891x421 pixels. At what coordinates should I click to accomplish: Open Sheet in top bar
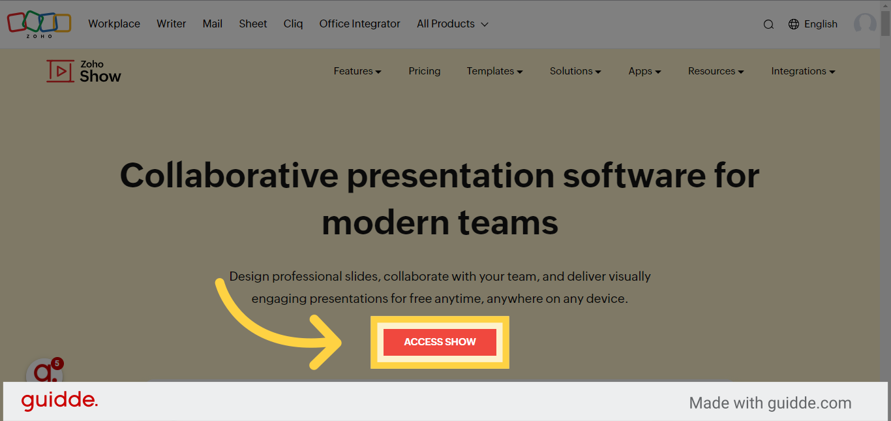253,24
